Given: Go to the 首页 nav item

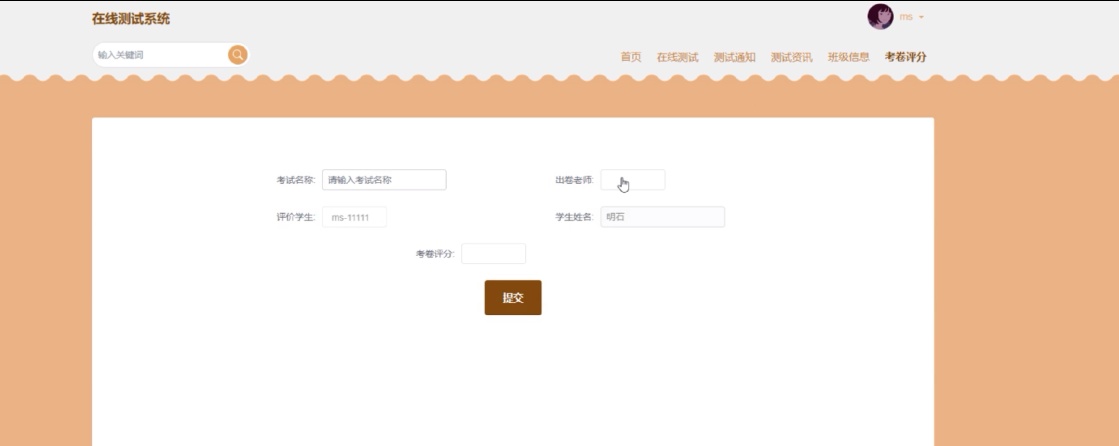Looking at the screenshot, I should 630,57.
